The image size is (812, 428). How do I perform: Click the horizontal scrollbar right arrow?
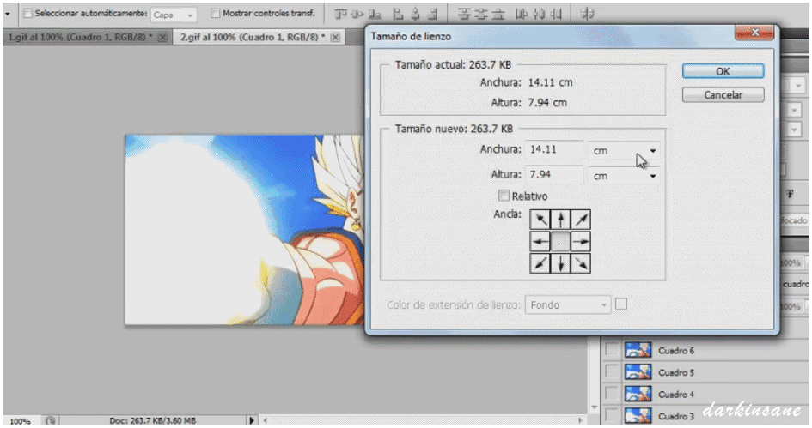(x=581, y=421)
